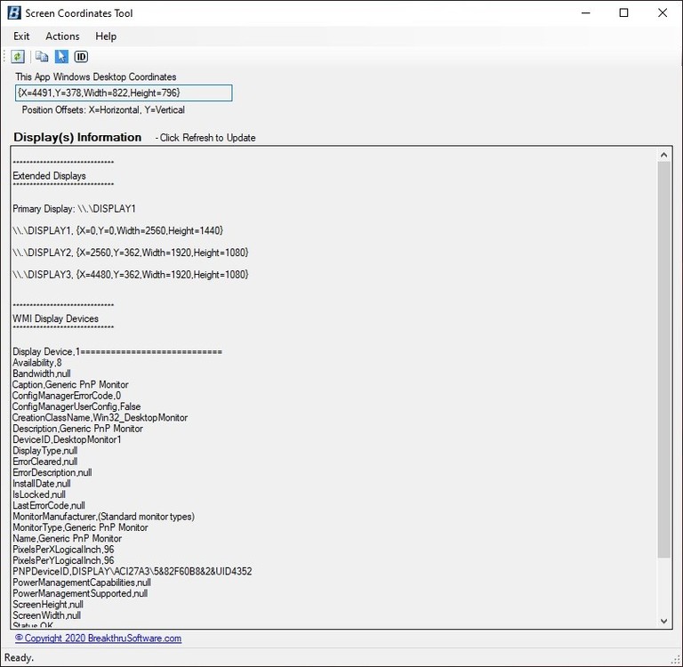
Task: Click the vertical scrollbar thumb
Action: pyautogui.click(x=663, y=359)
